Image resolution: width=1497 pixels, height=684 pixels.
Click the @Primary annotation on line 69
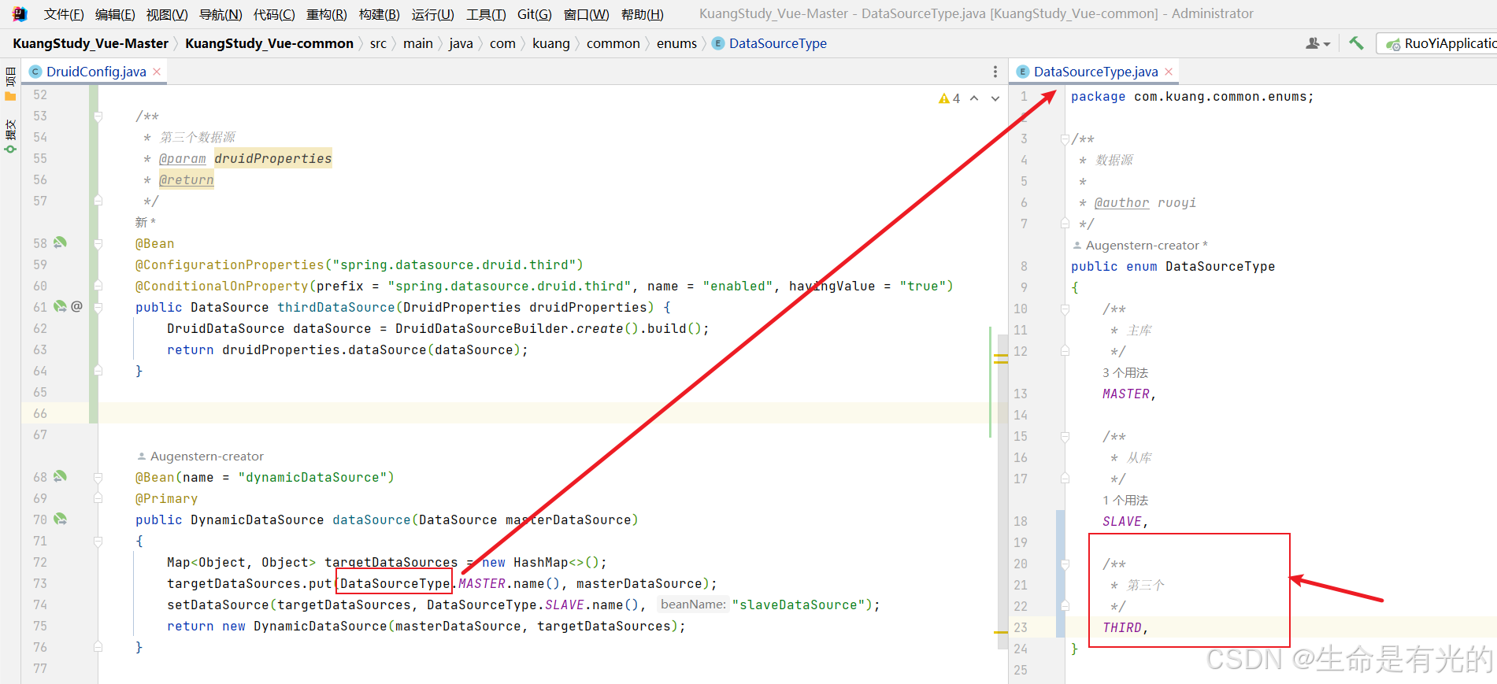tap(166, 498)
